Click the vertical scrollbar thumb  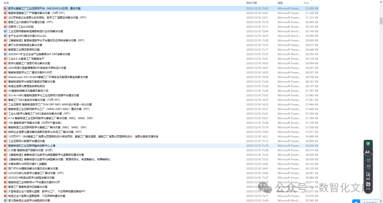(x=381, y=21)
